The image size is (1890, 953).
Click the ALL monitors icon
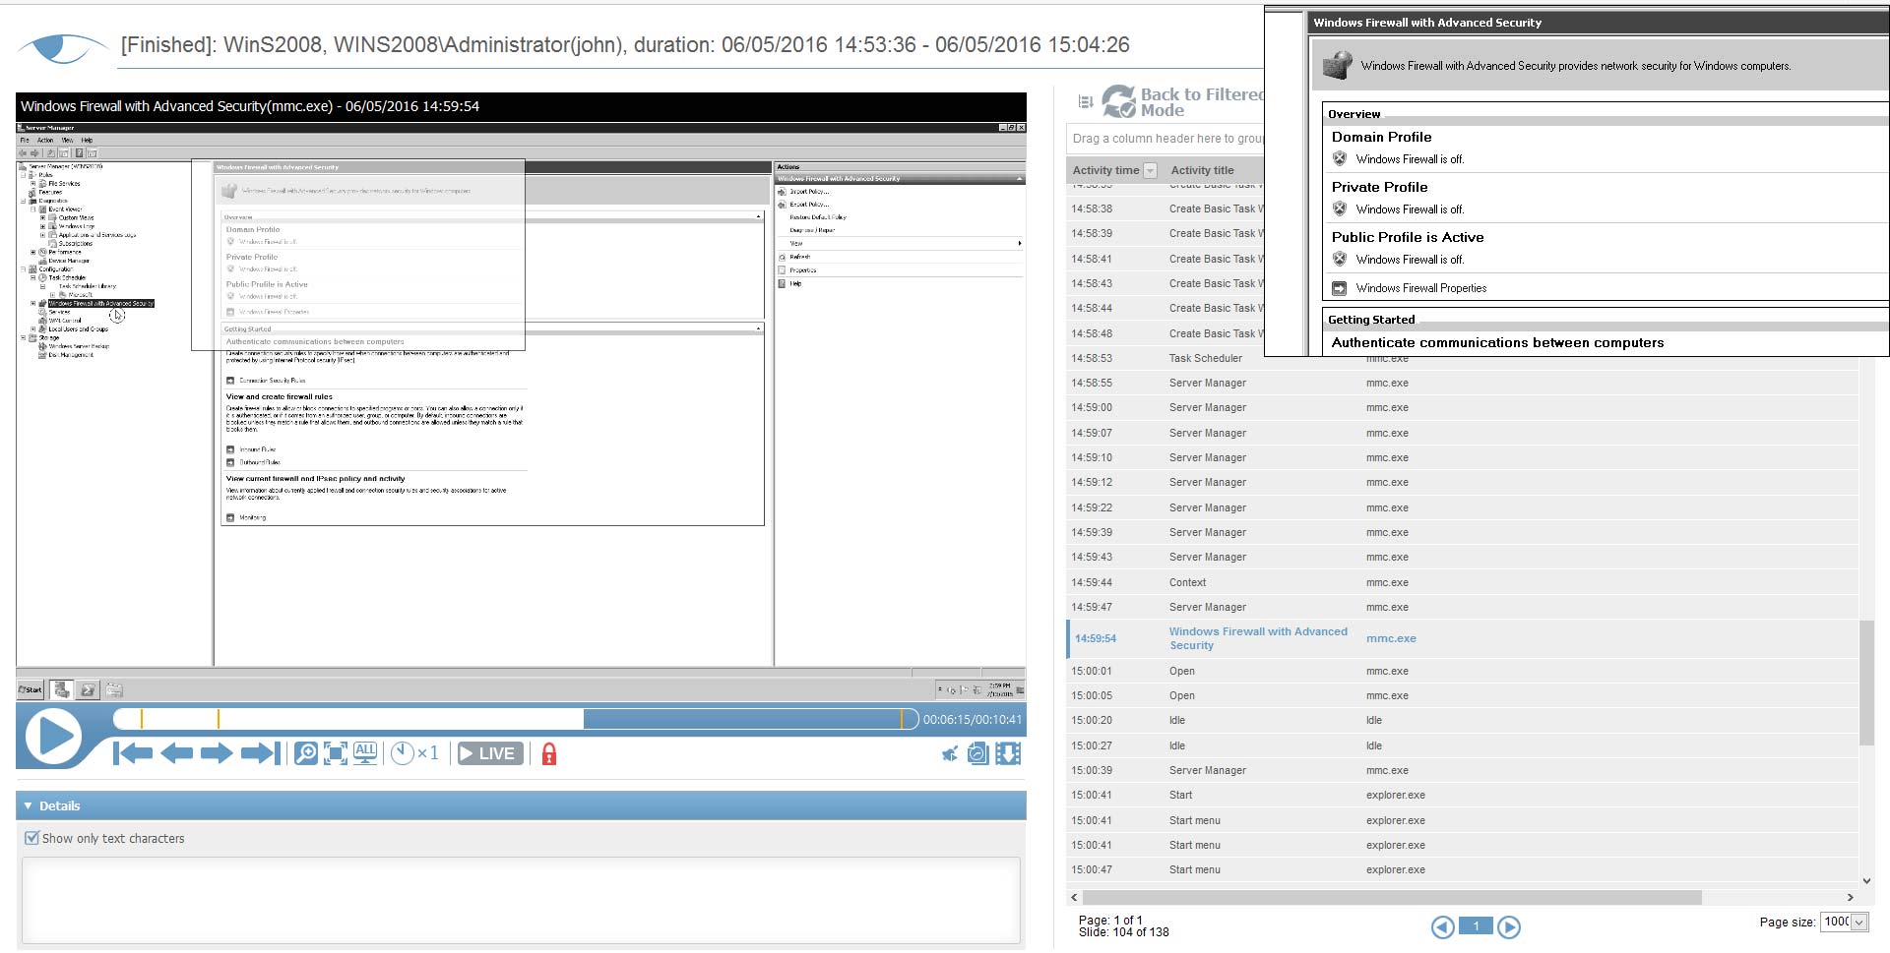point(365,753)
